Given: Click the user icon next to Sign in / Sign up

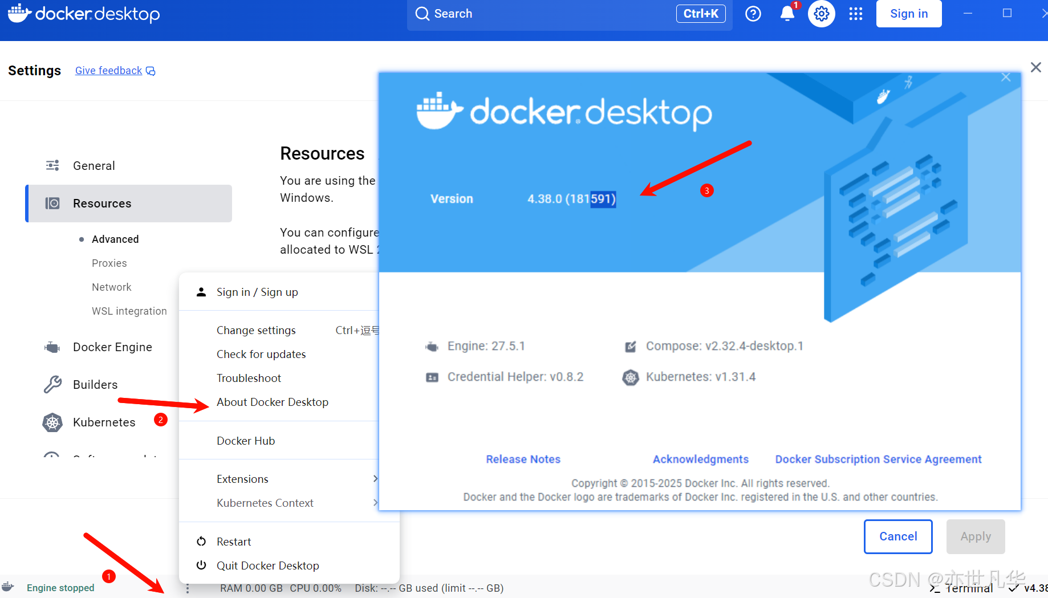Looking at the screenshot, I should tap(201, 292).
